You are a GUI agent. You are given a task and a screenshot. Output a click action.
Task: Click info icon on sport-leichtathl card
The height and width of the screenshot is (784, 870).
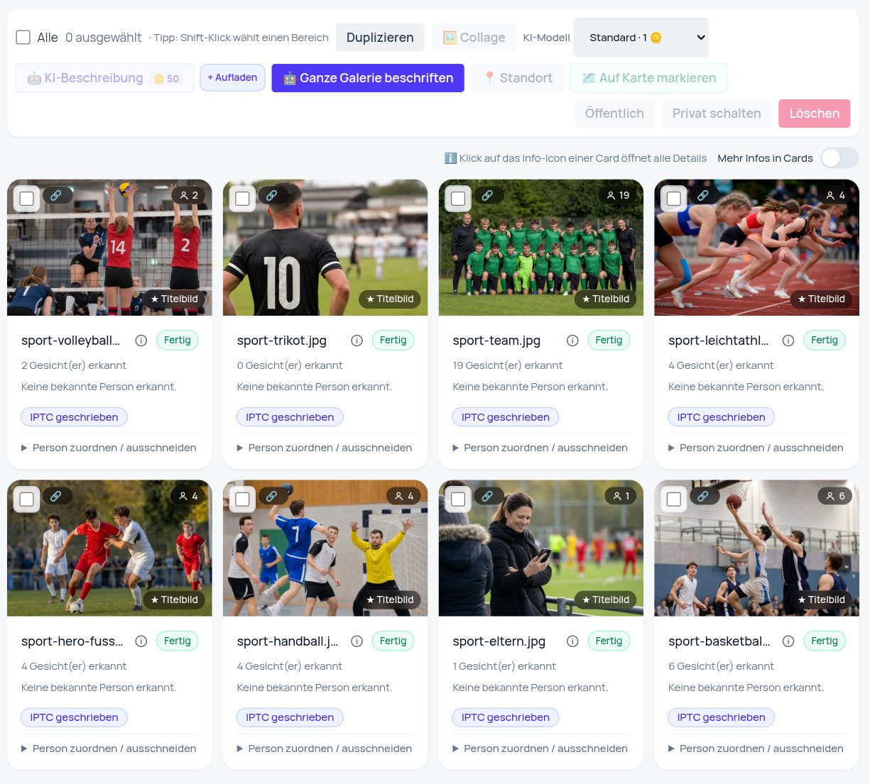tap(788, 341)
